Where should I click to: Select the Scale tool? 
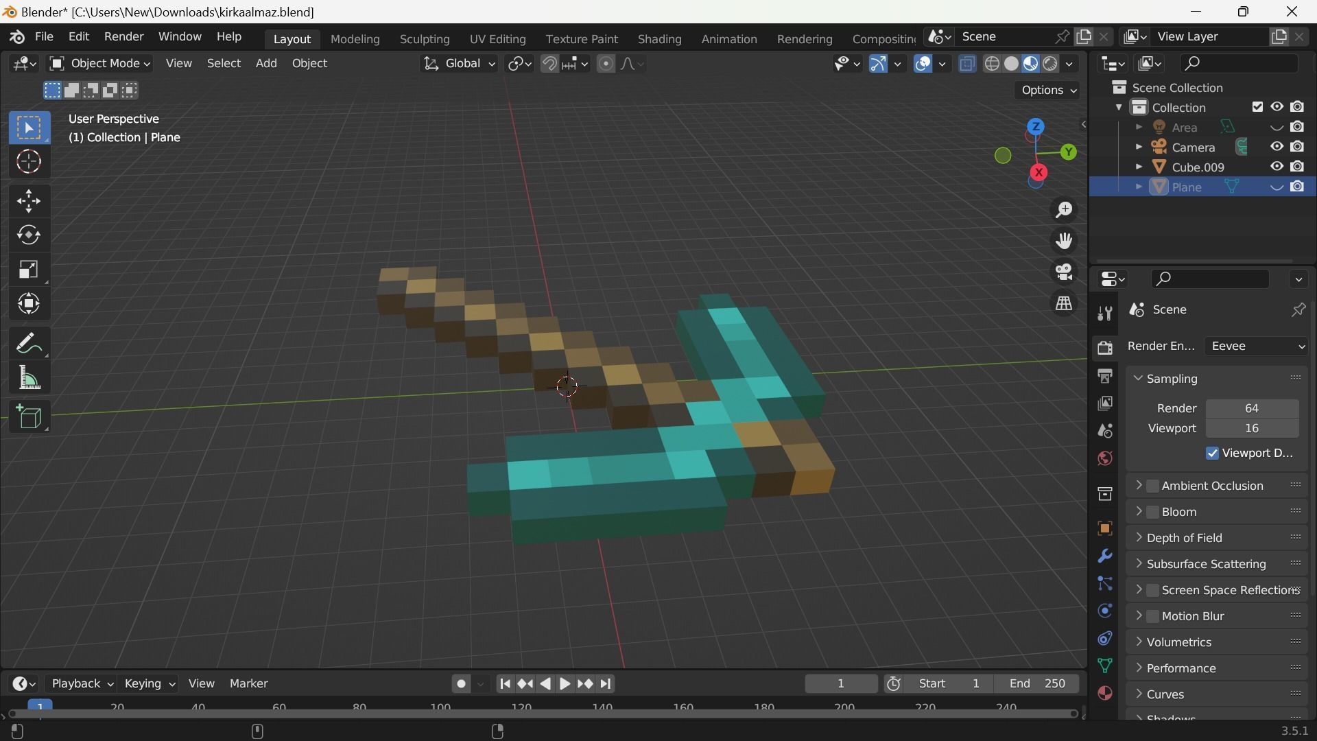[29, 269]
